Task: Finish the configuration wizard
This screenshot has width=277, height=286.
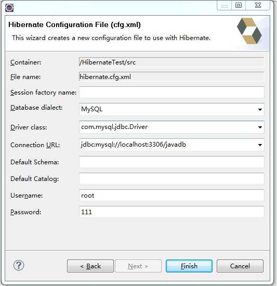Action: (189, 266)
